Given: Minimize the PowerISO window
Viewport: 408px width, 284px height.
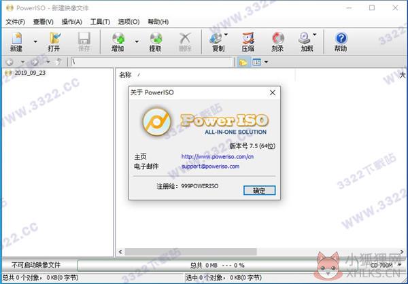Looking at the screenshot, I should (349, 7).
